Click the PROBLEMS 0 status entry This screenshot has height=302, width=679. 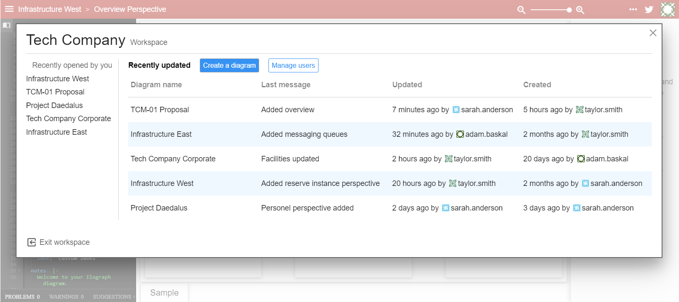coord(22,296)
